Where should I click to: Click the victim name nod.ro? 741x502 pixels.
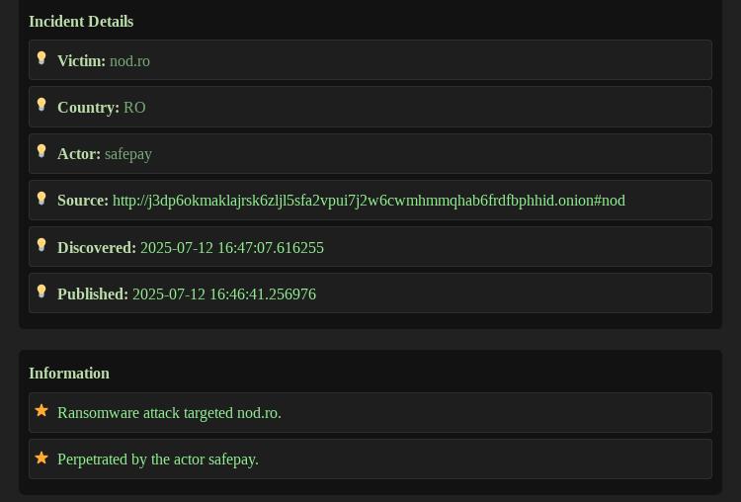point(129,61)
